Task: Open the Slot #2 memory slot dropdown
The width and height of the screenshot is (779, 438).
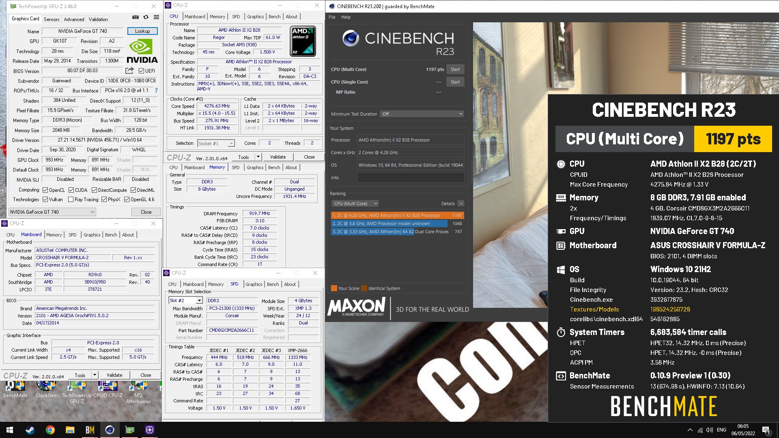Action: pos(185,301)
